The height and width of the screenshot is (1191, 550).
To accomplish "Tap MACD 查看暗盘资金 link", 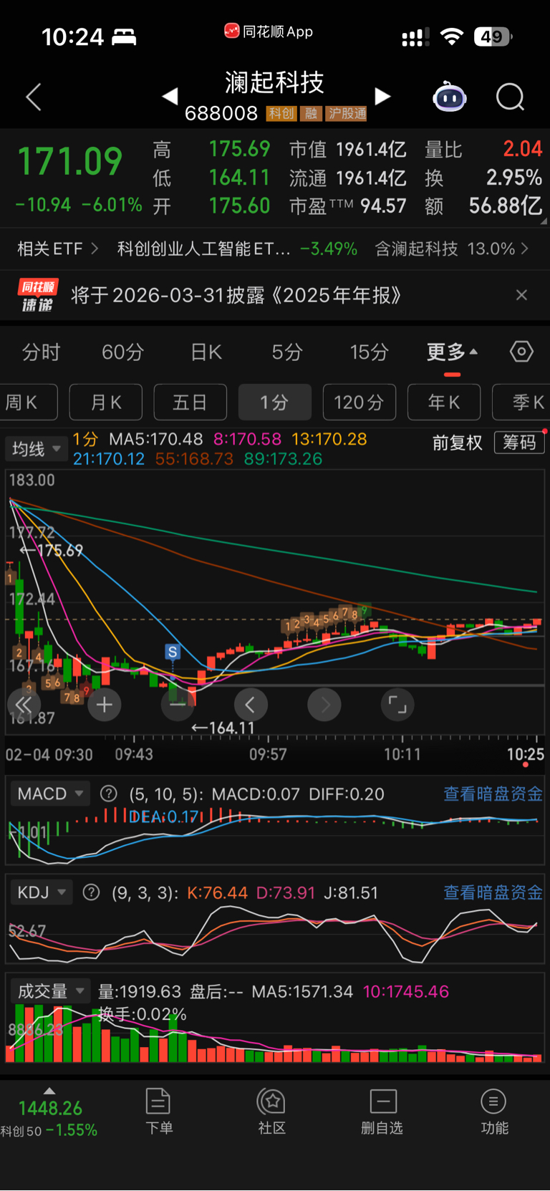I will pyautogui.click(x=493, y=794).
